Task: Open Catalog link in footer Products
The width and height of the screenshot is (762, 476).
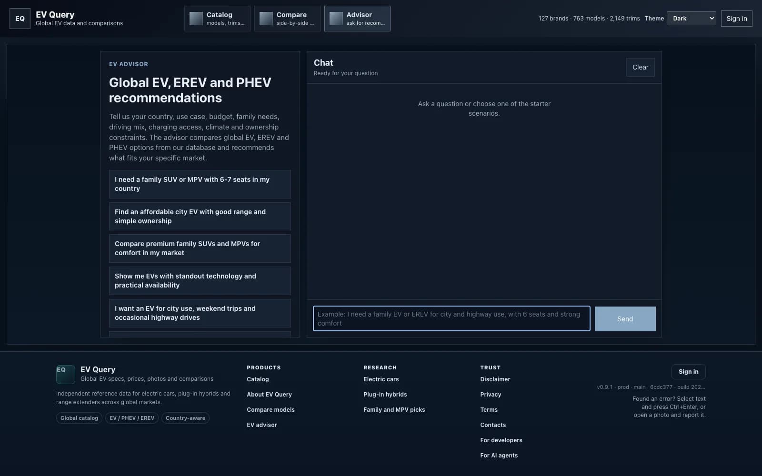Action: tap(258, 379)
